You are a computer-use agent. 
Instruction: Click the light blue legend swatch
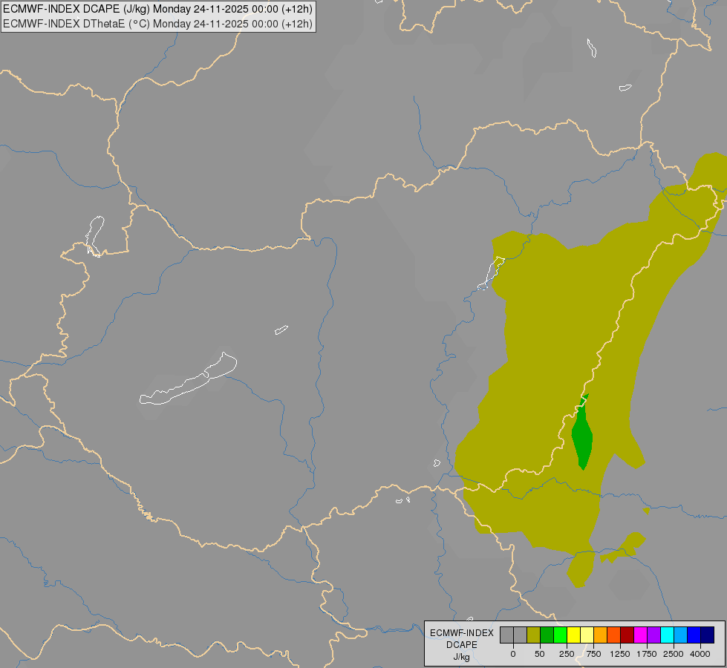681,635
